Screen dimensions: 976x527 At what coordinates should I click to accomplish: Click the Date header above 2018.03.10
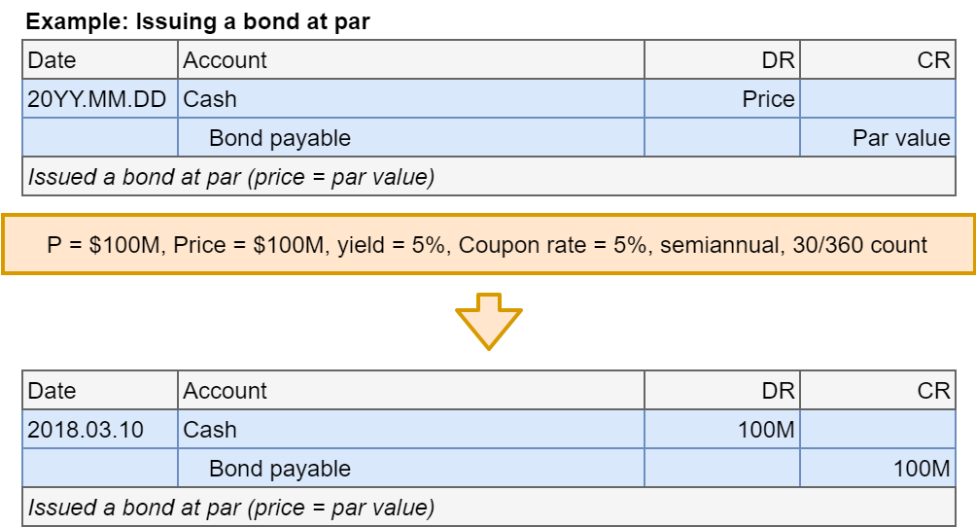[x=100, y=391]
